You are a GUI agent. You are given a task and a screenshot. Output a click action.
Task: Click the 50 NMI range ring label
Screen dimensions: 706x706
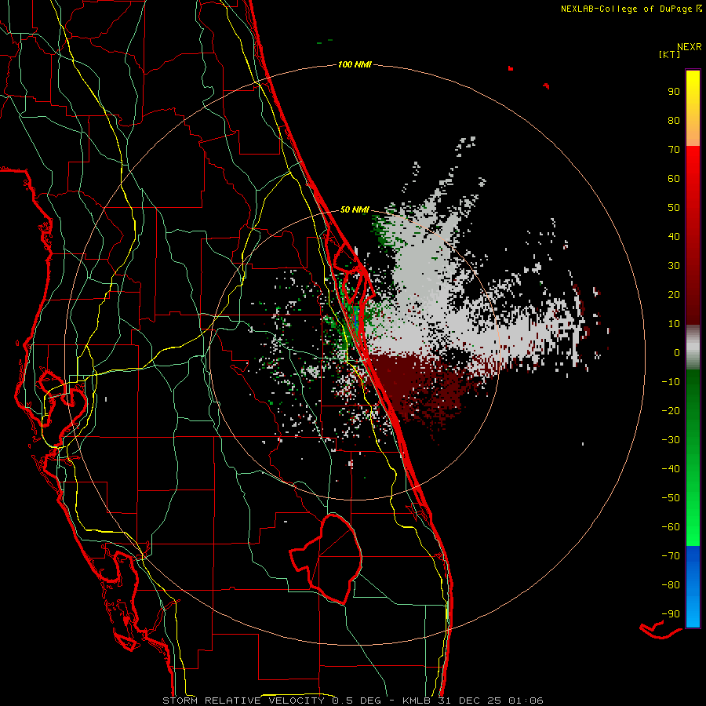click(355, 209)
